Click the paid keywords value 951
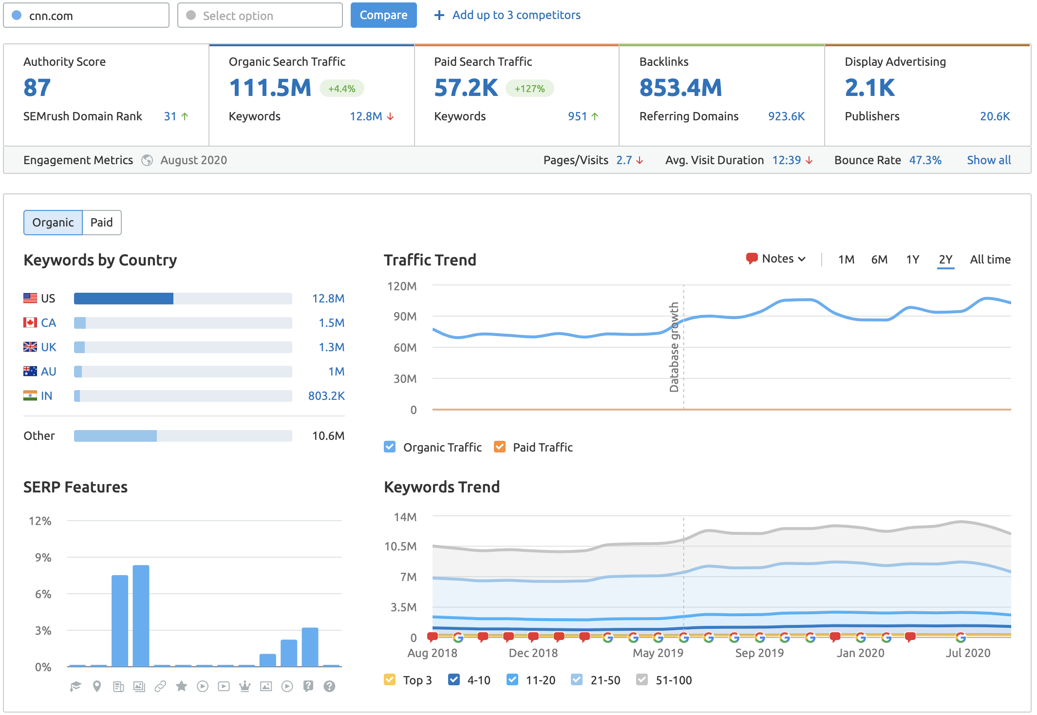The image size is (1037, 715). coord(577,116)
